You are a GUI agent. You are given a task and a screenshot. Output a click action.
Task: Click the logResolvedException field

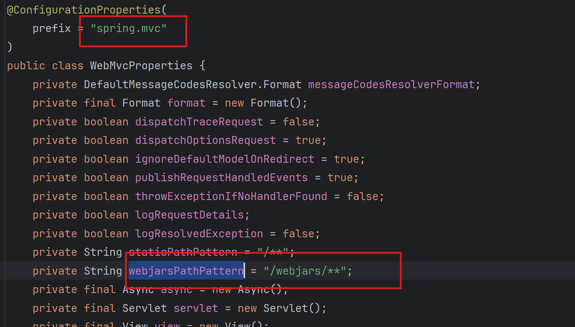(x=199, y=233)
